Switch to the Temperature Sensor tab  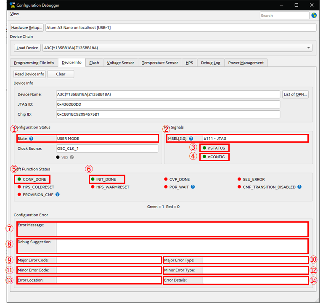[160, 63]
